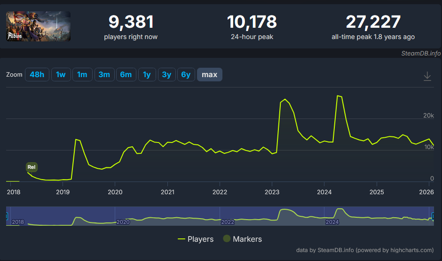This screenshot has height=261, width=442.
Task: Set zoom to 6m
Action: point(126,75)
